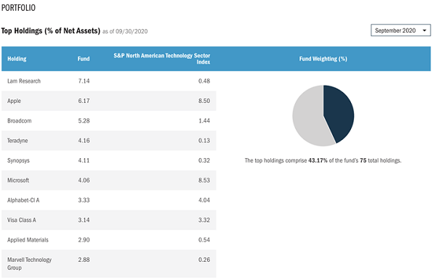Screen dimensions: 436x280
Task: Select the Apple holding name
Action: coord(14,101)
